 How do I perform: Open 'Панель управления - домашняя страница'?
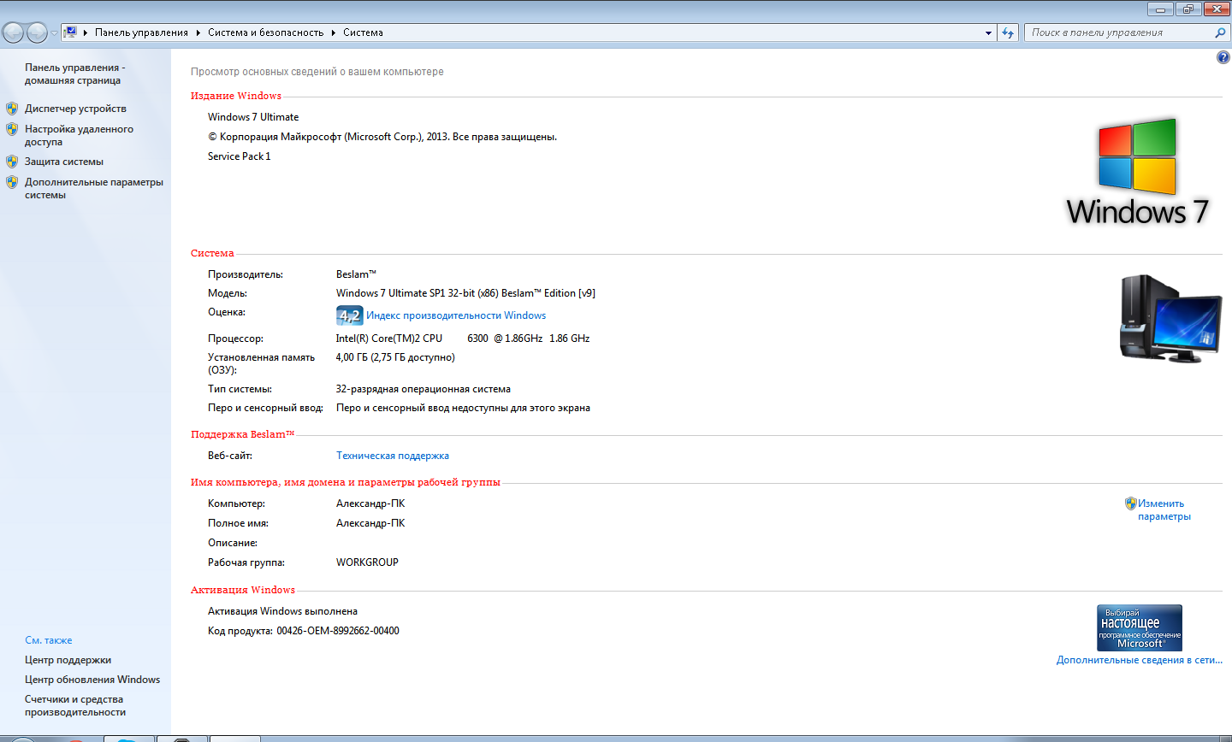(x=74, y=74)
